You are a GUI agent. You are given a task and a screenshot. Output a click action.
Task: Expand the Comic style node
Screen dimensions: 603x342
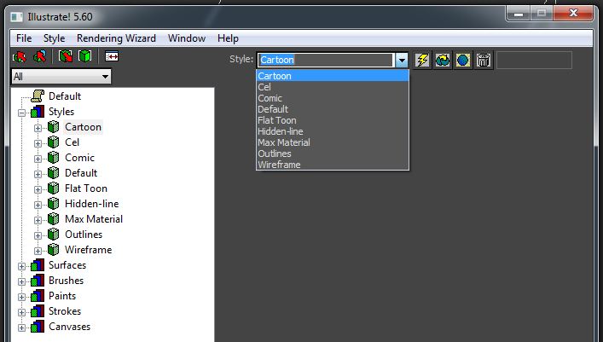[x=38, y=159]
